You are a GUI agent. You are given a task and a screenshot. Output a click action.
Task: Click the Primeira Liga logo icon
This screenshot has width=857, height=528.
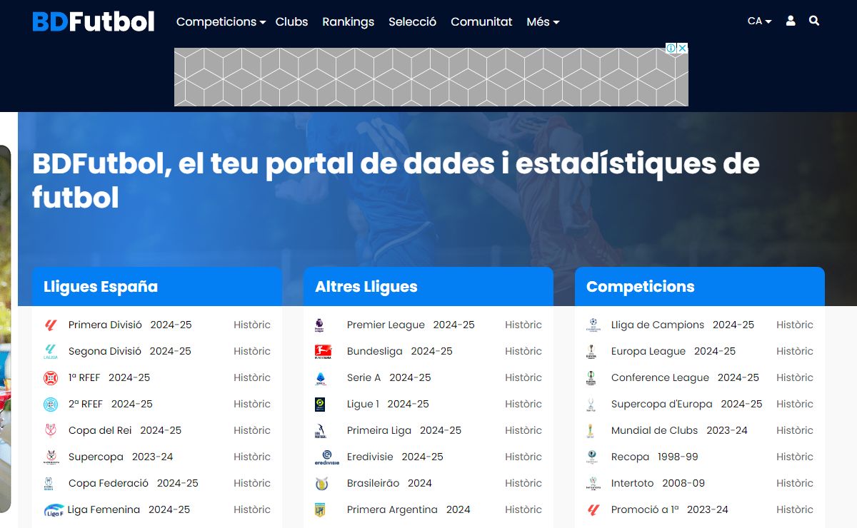point(321,430)
